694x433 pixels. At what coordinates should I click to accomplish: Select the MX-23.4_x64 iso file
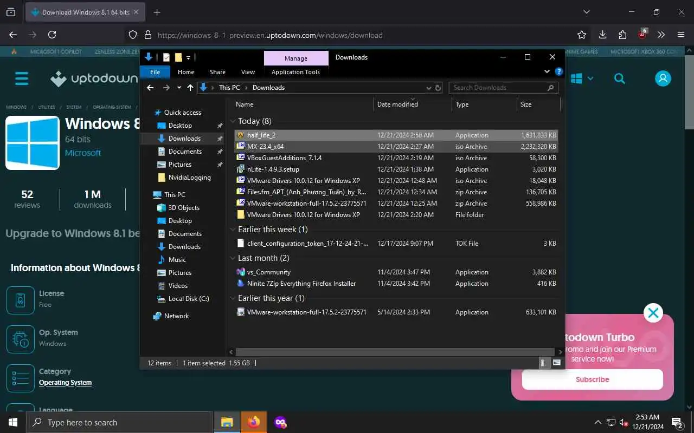(x=396, y=146)
